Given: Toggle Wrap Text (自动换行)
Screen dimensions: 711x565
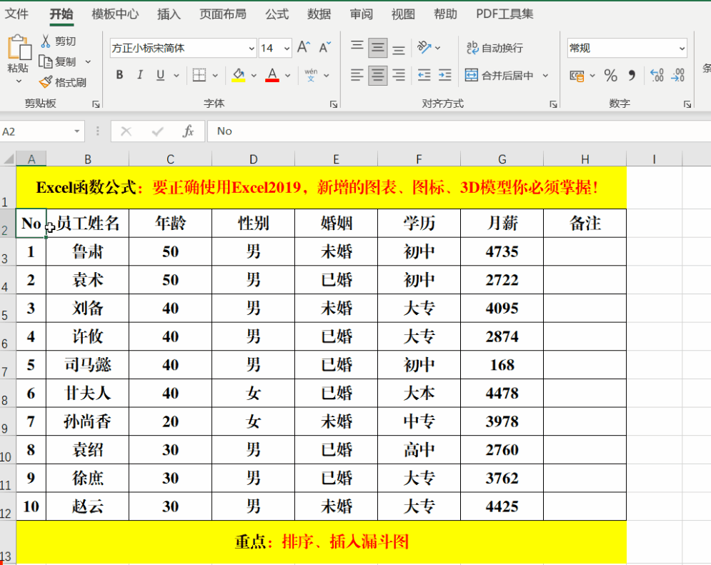Looking at the screenshot, I should (x=494, y=48).
